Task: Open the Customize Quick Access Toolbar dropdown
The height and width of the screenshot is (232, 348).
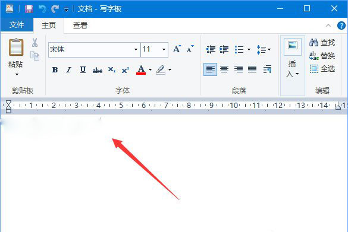Action: point(66,9)
